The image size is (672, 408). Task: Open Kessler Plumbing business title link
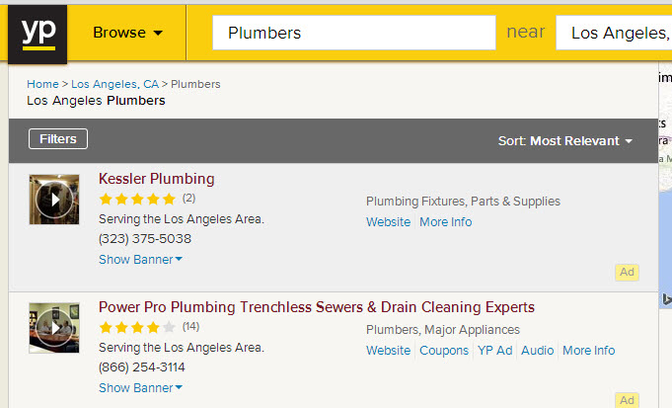(157, 179)
